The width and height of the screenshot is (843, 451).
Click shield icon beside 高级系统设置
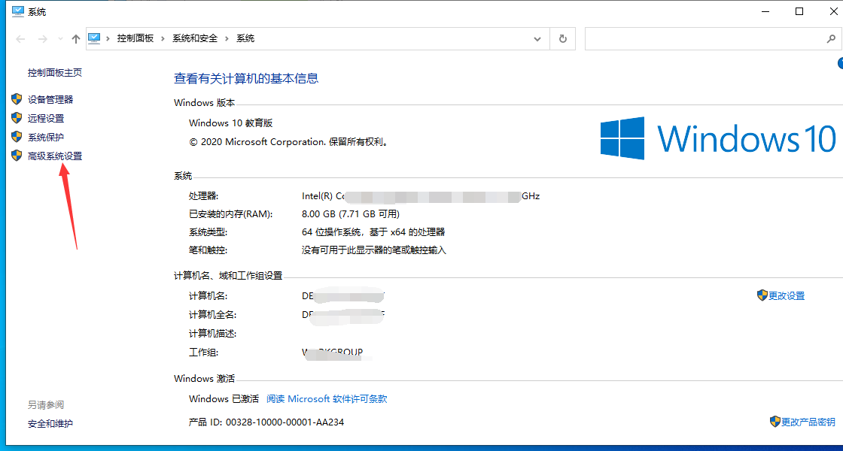click(x=16, y=156)
